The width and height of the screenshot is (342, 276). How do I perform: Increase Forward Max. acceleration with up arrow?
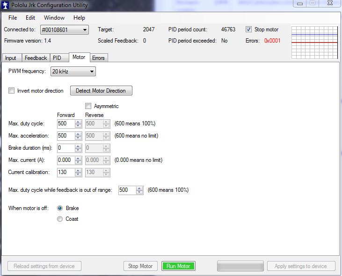tap(78, 134)
